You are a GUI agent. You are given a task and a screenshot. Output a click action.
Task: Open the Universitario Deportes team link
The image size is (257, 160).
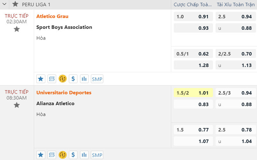point(64,92)
